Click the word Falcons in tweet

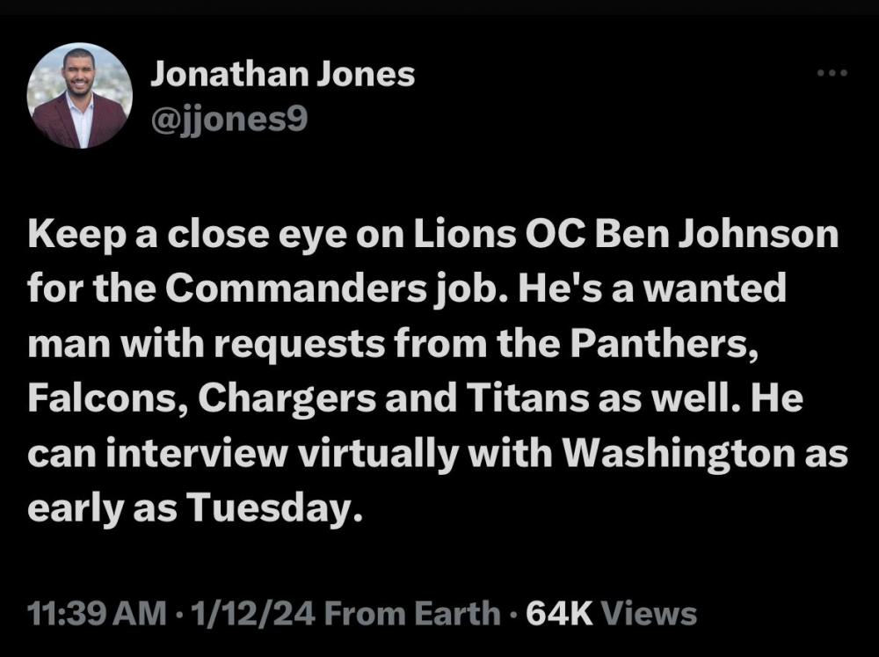(105, 398)
